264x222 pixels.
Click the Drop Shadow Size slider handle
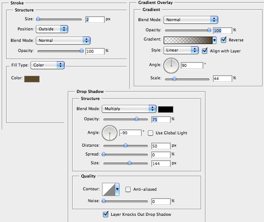pos(129,163)
